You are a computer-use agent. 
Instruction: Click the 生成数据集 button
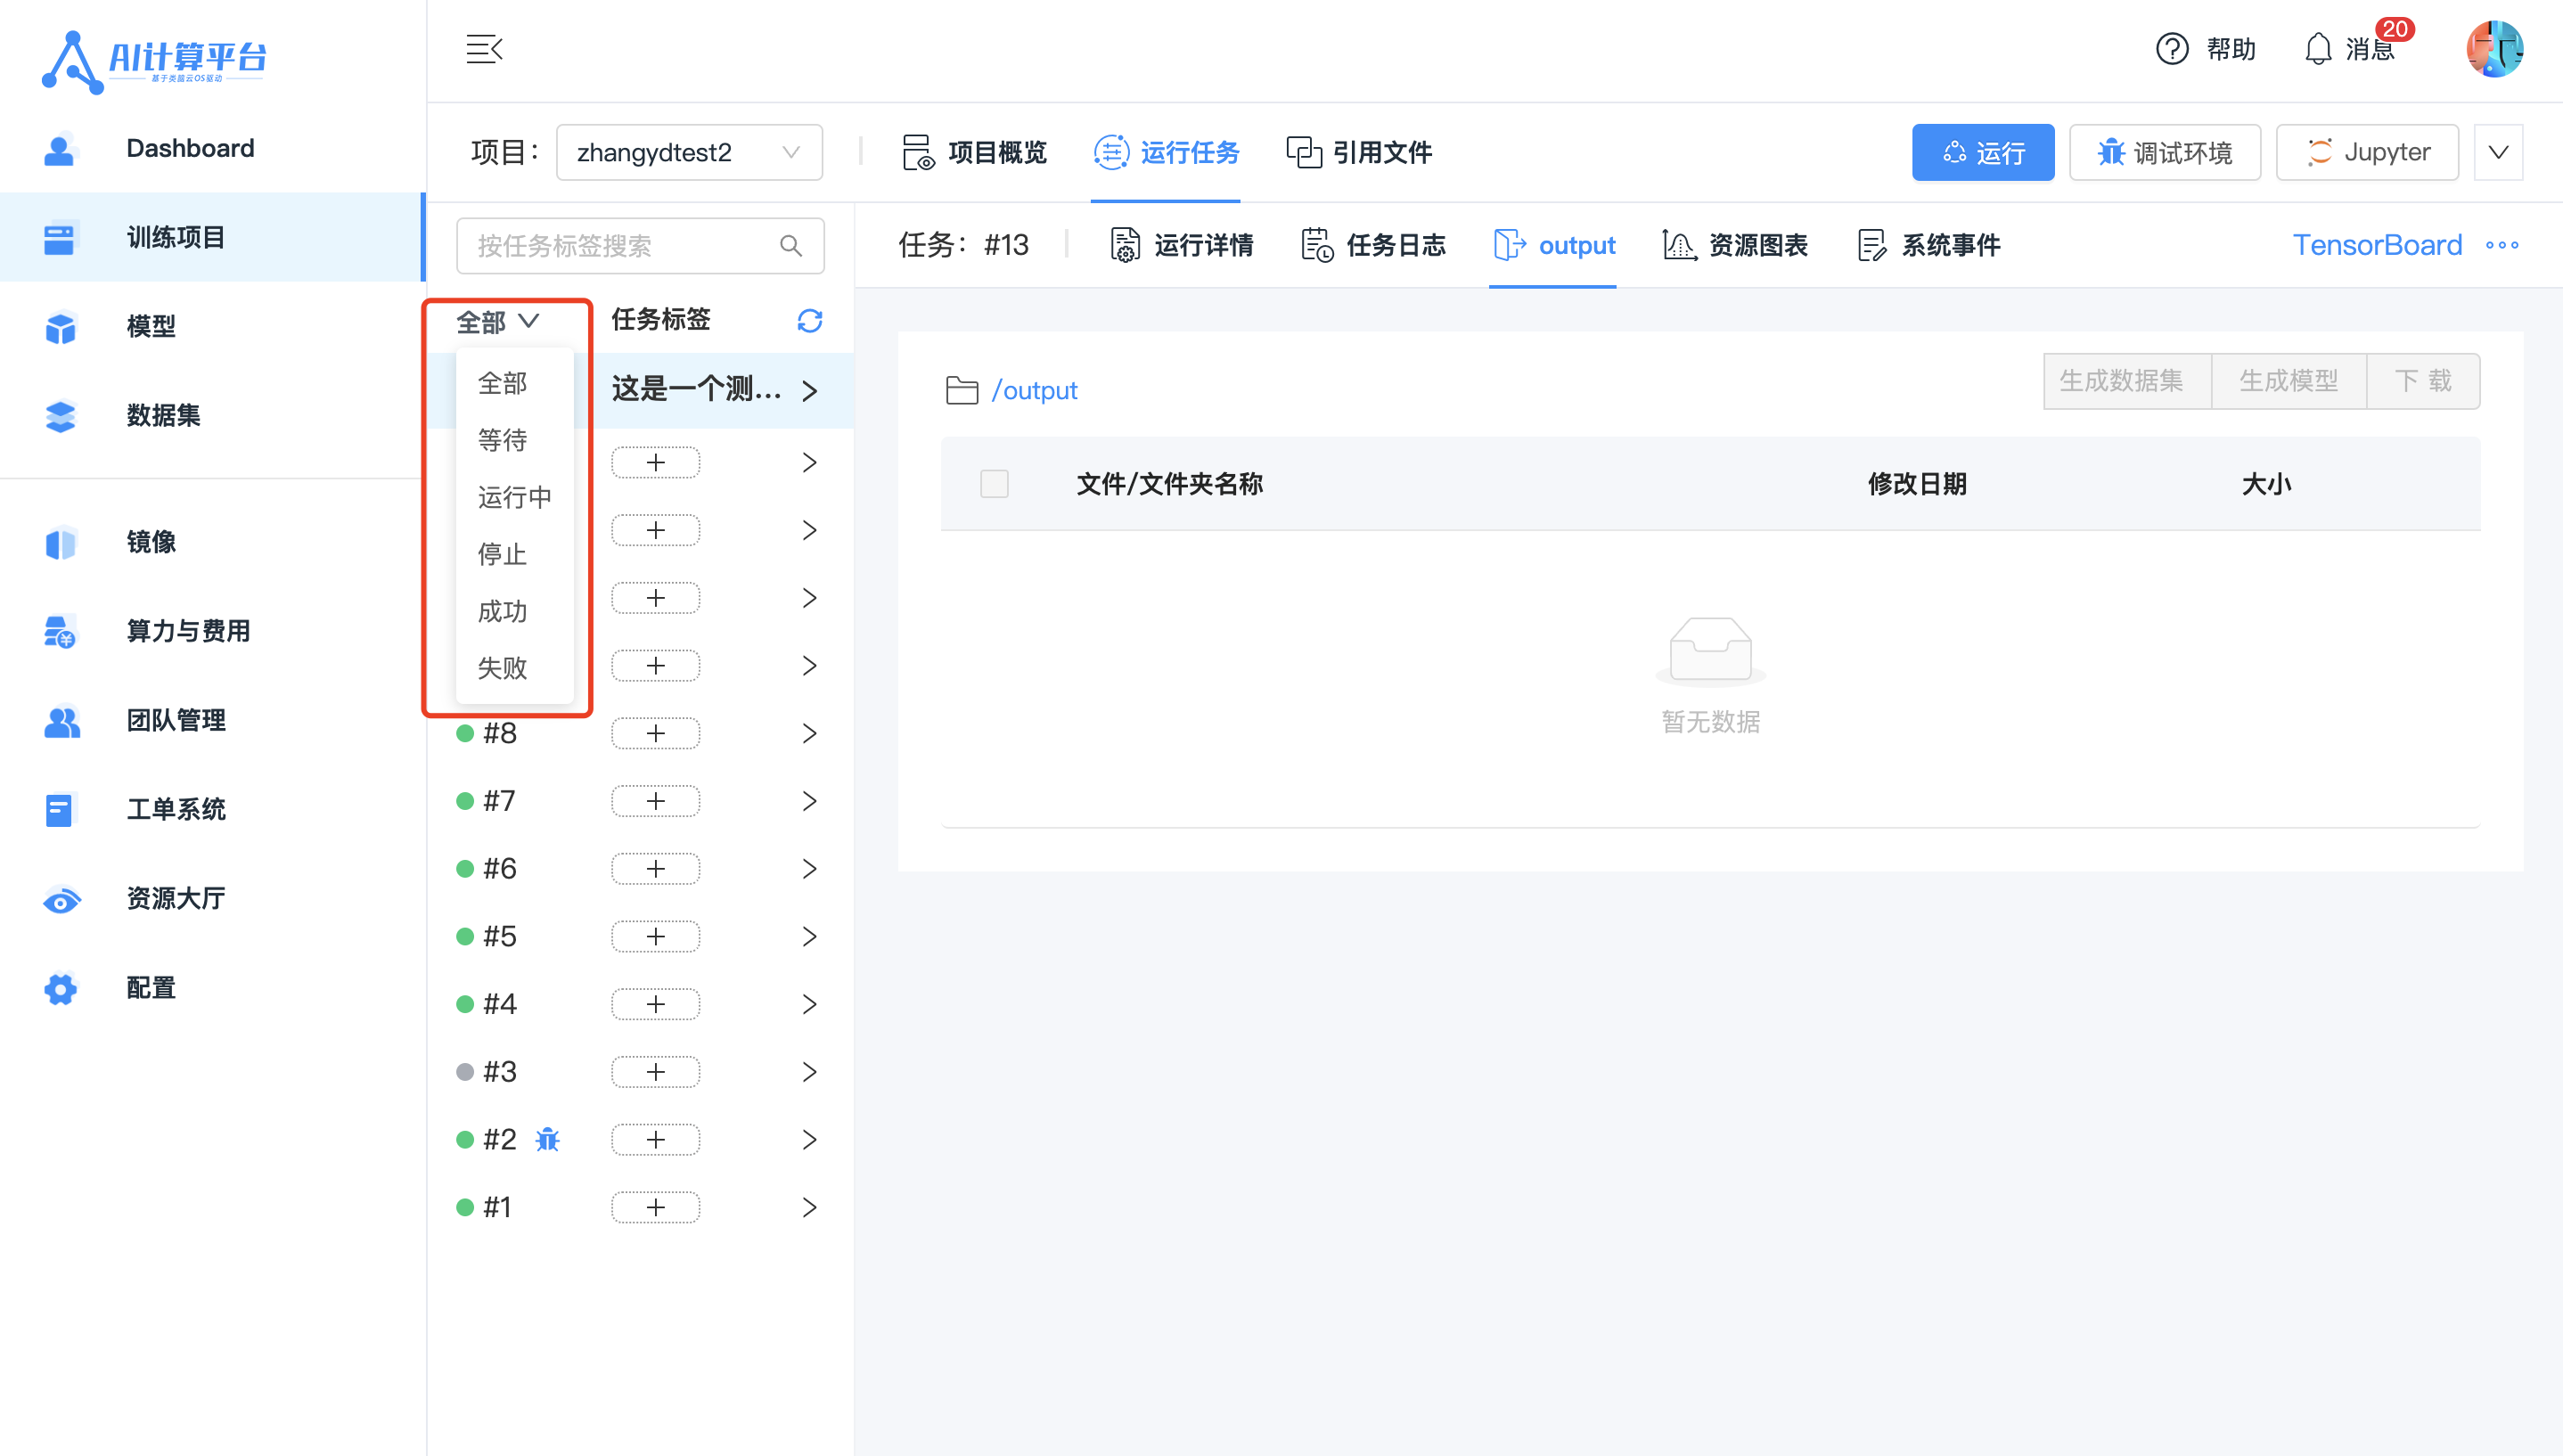2125,381
